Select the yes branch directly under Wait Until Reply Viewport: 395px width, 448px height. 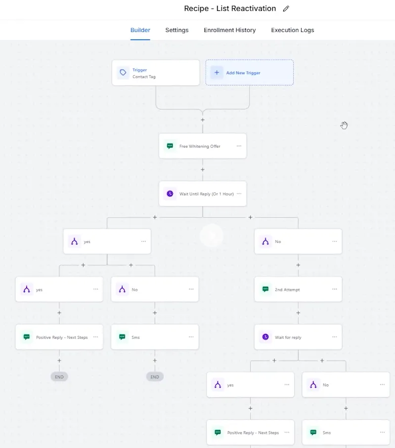(107, 242)
